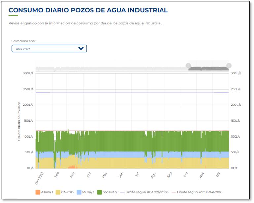Viewport: 254px width, 203px height.
Task: Click the left handle of range navigator
Action: coord(188,66)
